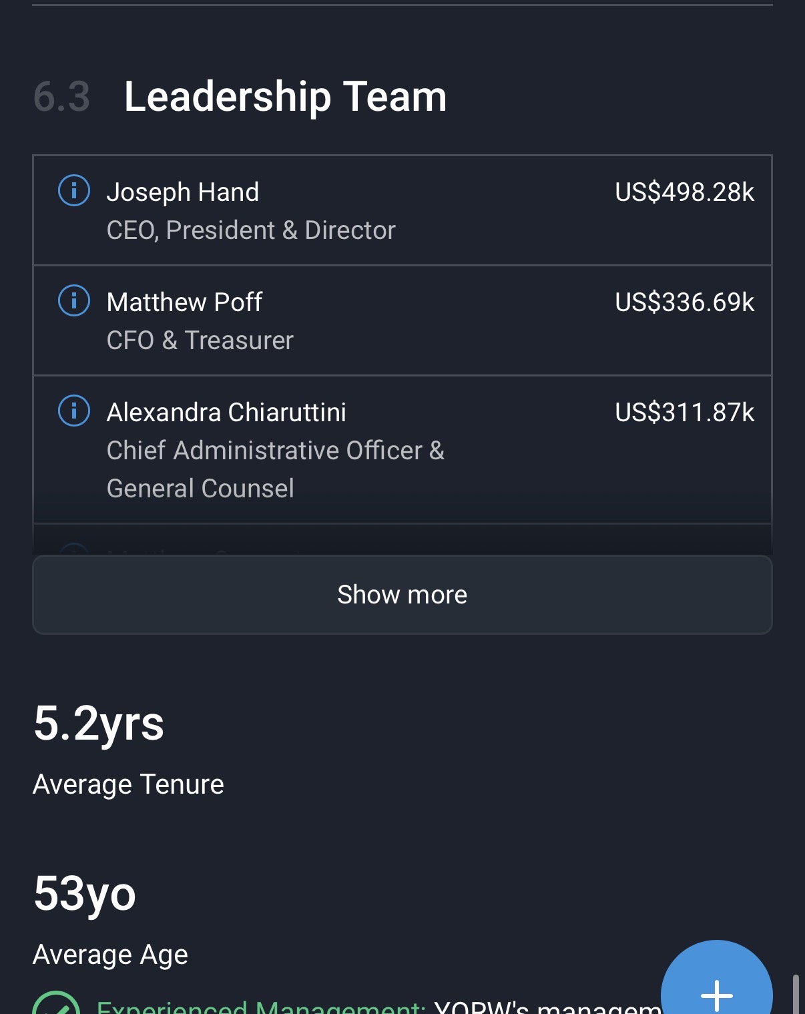Click the Leadership Team section heading
Screen dimensions: 805x1014
(285, 97)
